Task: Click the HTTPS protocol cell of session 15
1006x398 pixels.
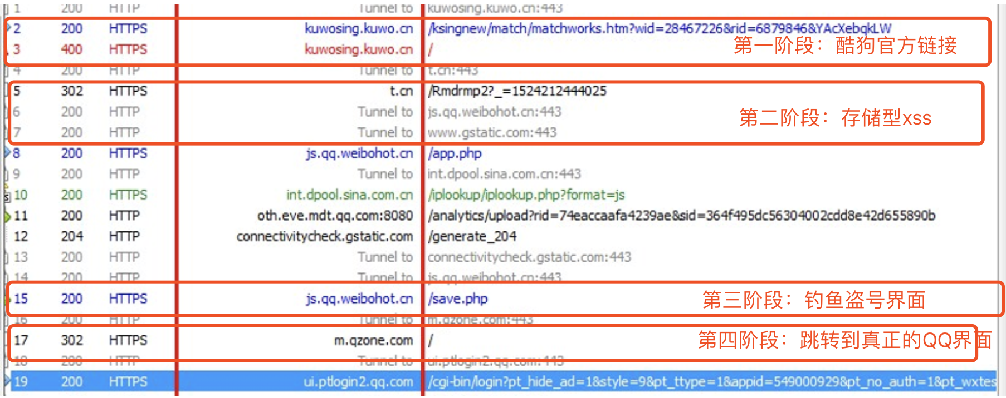Action: point(128,299)
